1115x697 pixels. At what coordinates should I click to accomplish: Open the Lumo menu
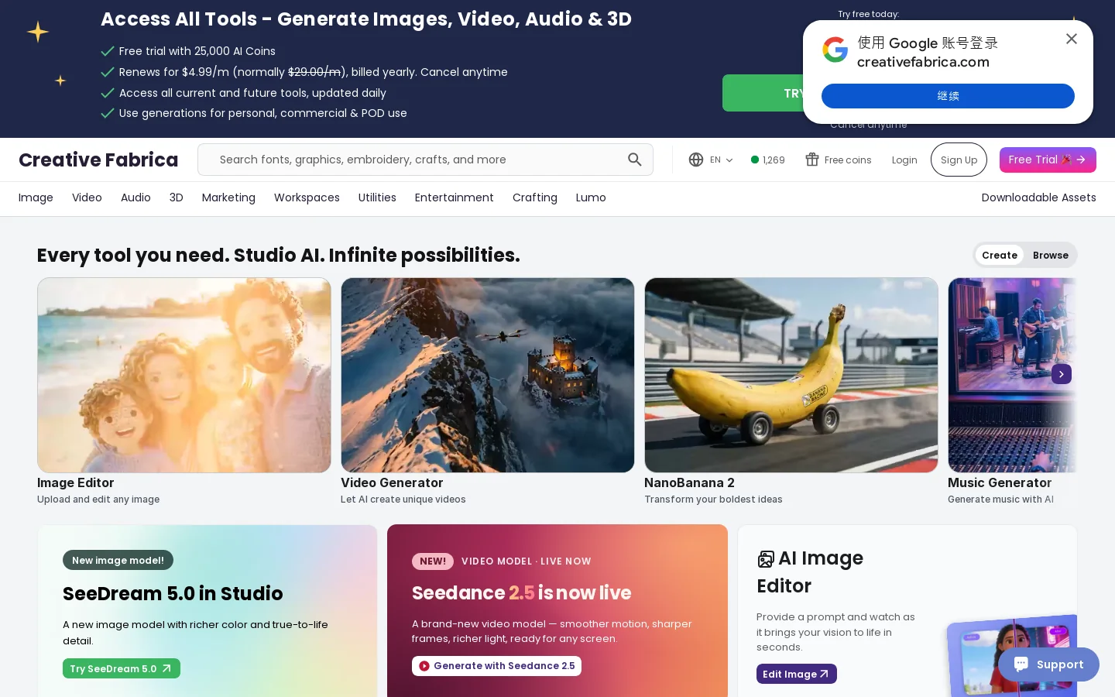tap(591, 197)
